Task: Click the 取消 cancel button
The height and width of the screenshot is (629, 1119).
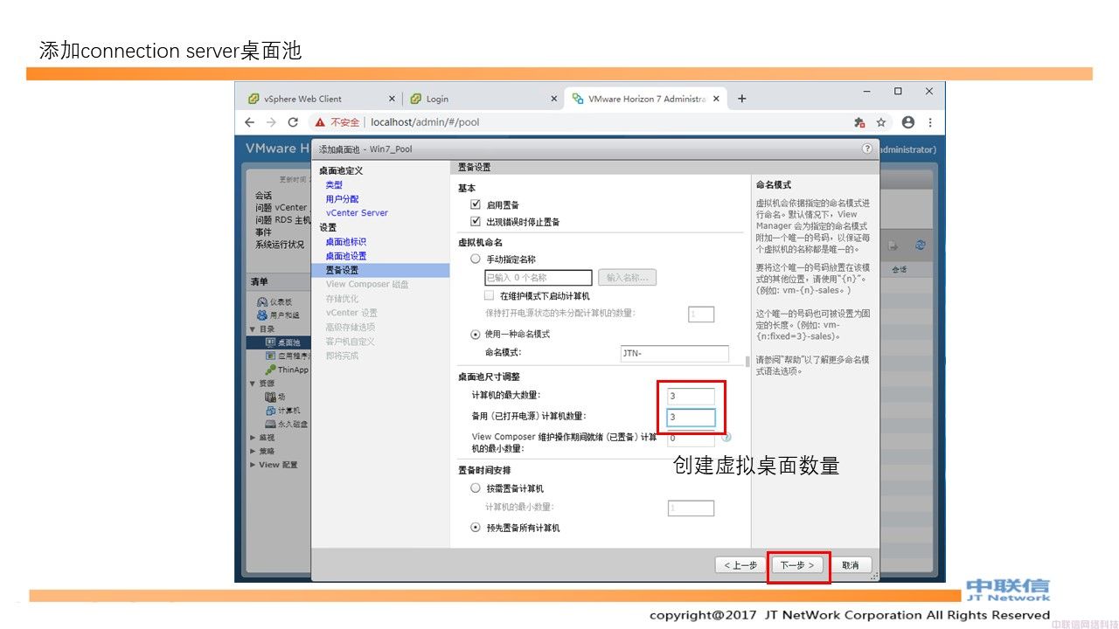Action: point(851,565)
